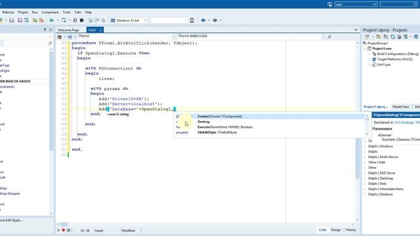Image resolution: width=420 pixels, height=236 pixels.
Task: Select the Code view tab
Action: 322,230
